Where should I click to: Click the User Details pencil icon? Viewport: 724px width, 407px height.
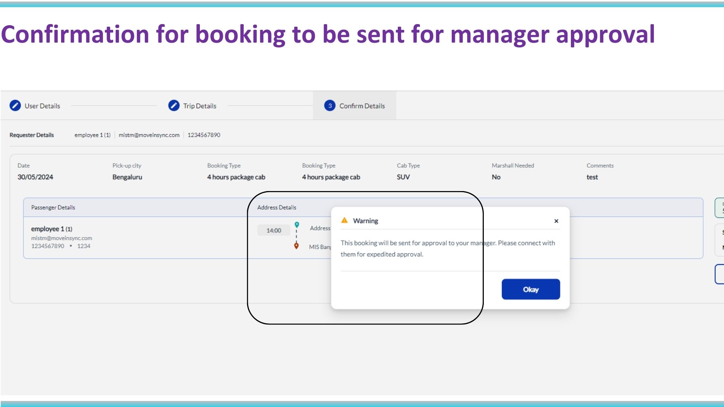click(15, 106)
